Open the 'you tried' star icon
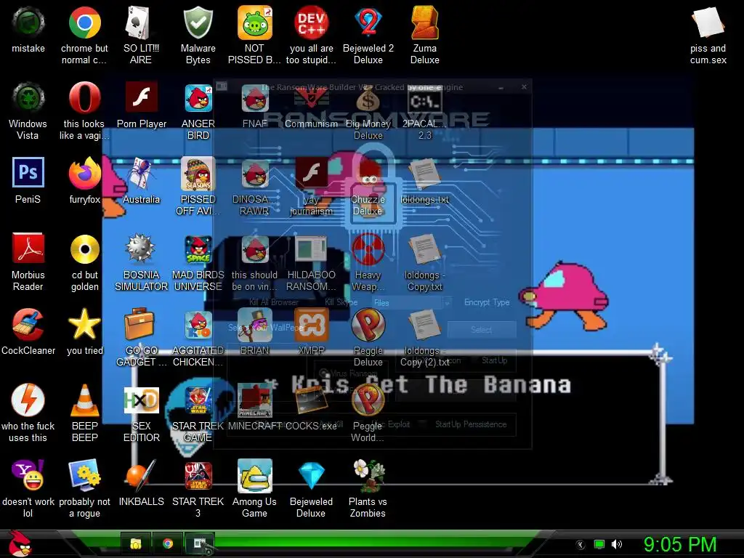744x558 pixels. [84, 325]
